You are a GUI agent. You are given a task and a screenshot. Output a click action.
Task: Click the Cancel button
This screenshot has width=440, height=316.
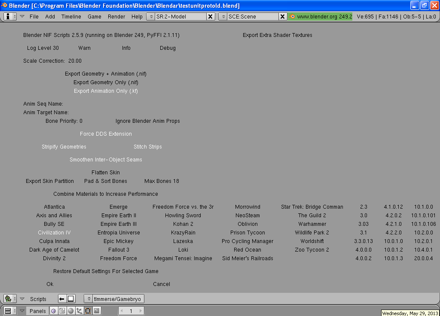(162, 284)
